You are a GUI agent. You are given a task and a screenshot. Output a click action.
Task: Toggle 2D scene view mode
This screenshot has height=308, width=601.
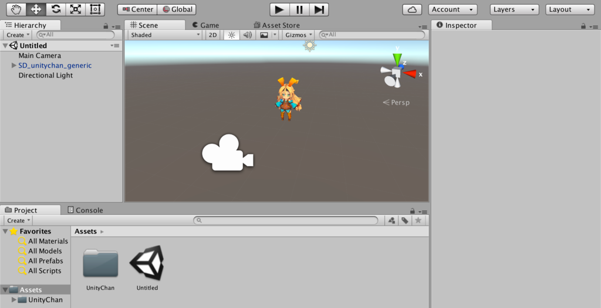coord(212,35)
